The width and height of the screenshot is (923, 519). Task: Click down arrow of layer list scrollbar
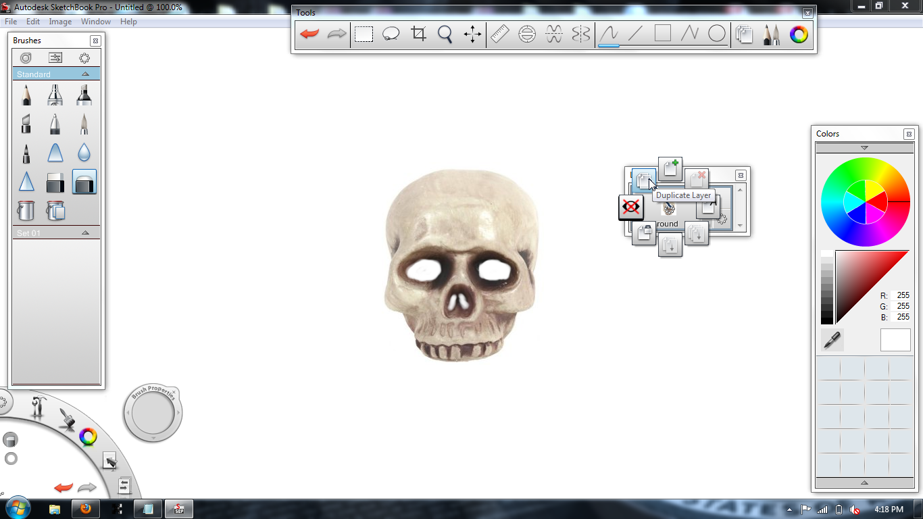click(x=741, y=226)
